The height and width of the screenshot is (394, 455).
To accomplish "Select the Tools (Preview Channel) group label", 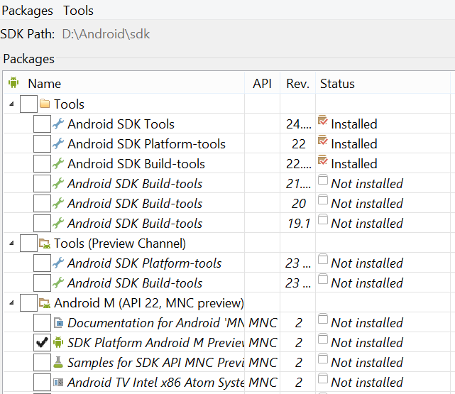I will (120, 243).
